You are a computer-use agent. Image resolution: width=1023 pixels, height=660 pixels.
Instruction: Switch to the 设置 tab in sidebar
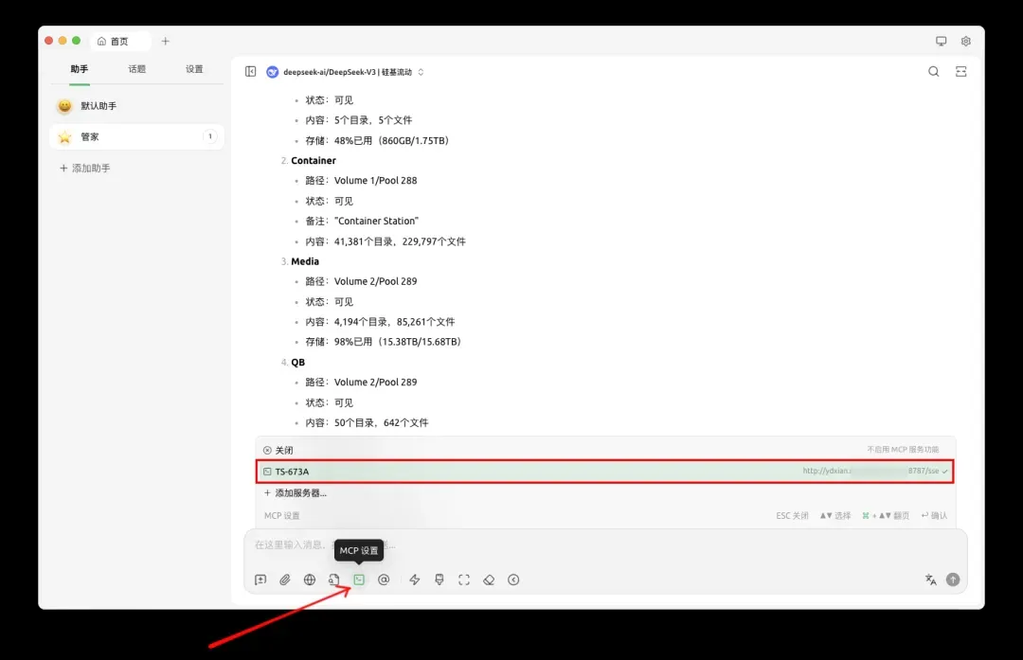click(194, 69)
